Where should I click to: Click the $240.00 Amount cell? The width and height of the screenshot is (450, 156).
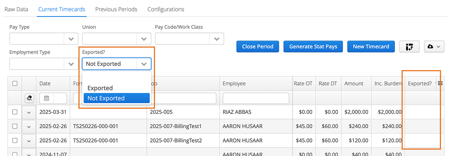click(x=356, y=126)
